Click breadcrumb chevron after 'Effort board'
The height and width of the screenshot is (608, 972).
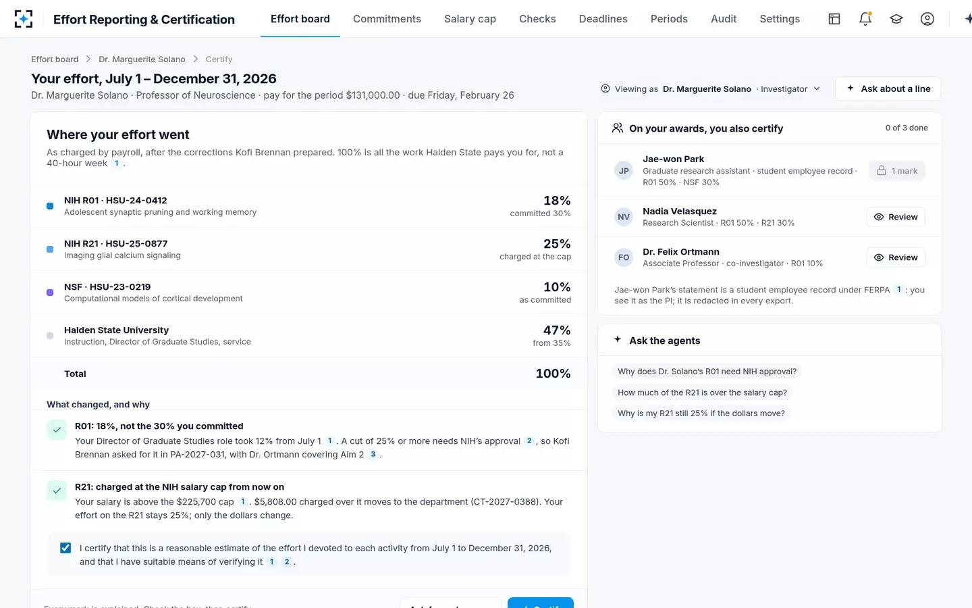click(x=88, y=59)
